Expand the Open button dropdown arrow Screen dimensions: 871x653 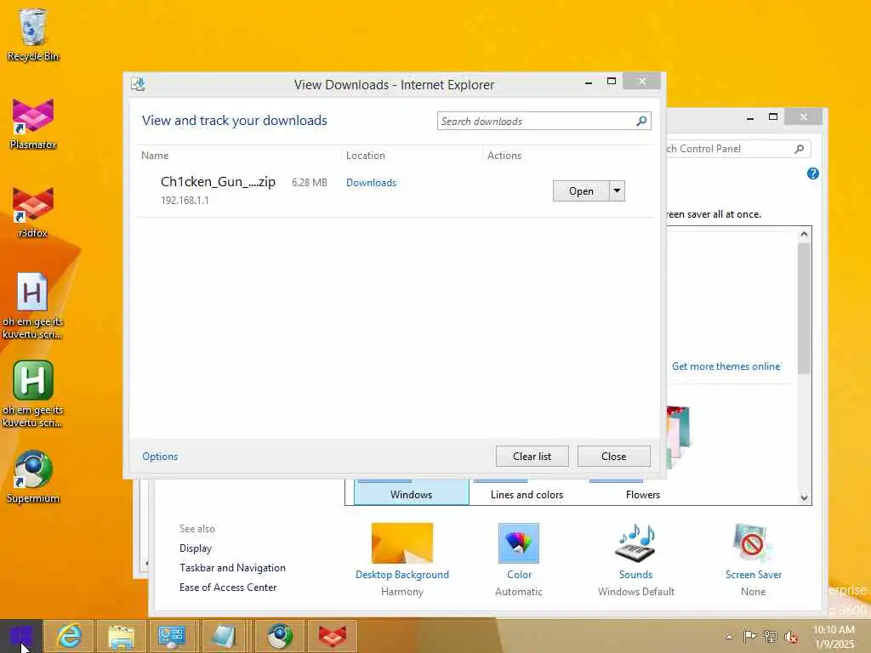coord(618,191)
